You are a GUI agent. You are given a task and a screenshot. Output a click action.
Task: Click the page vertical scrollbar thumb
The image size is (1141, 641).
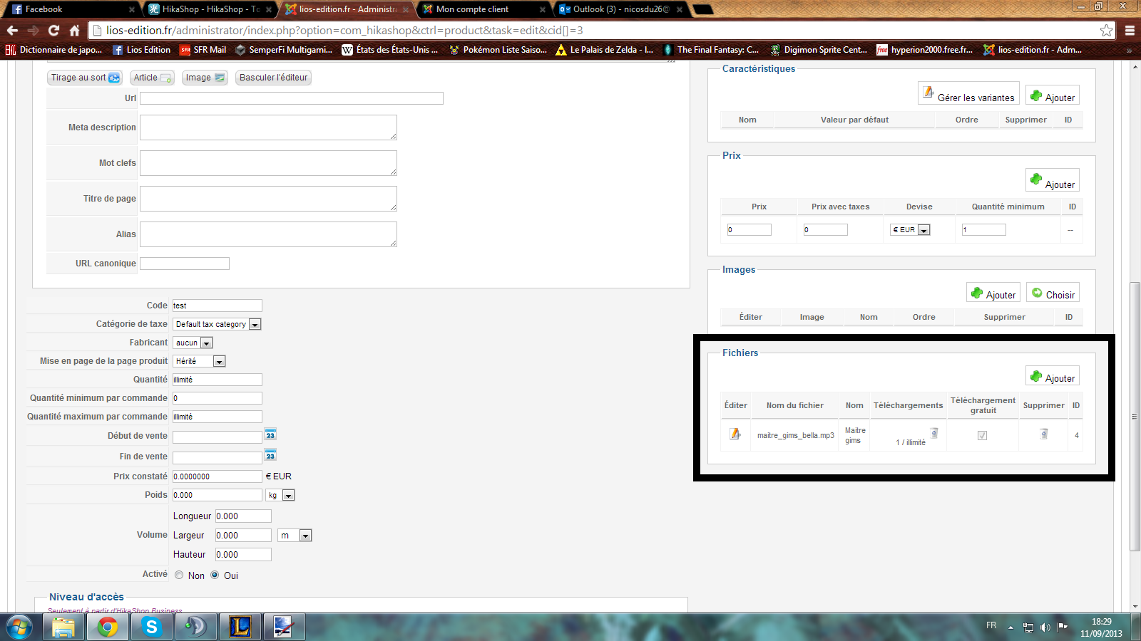click(x=1135, y=417)
